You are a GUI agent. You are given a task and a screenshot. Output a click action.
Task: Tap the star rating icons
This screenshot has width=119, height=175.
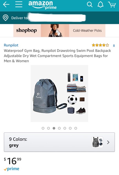[x=100, y=45]
